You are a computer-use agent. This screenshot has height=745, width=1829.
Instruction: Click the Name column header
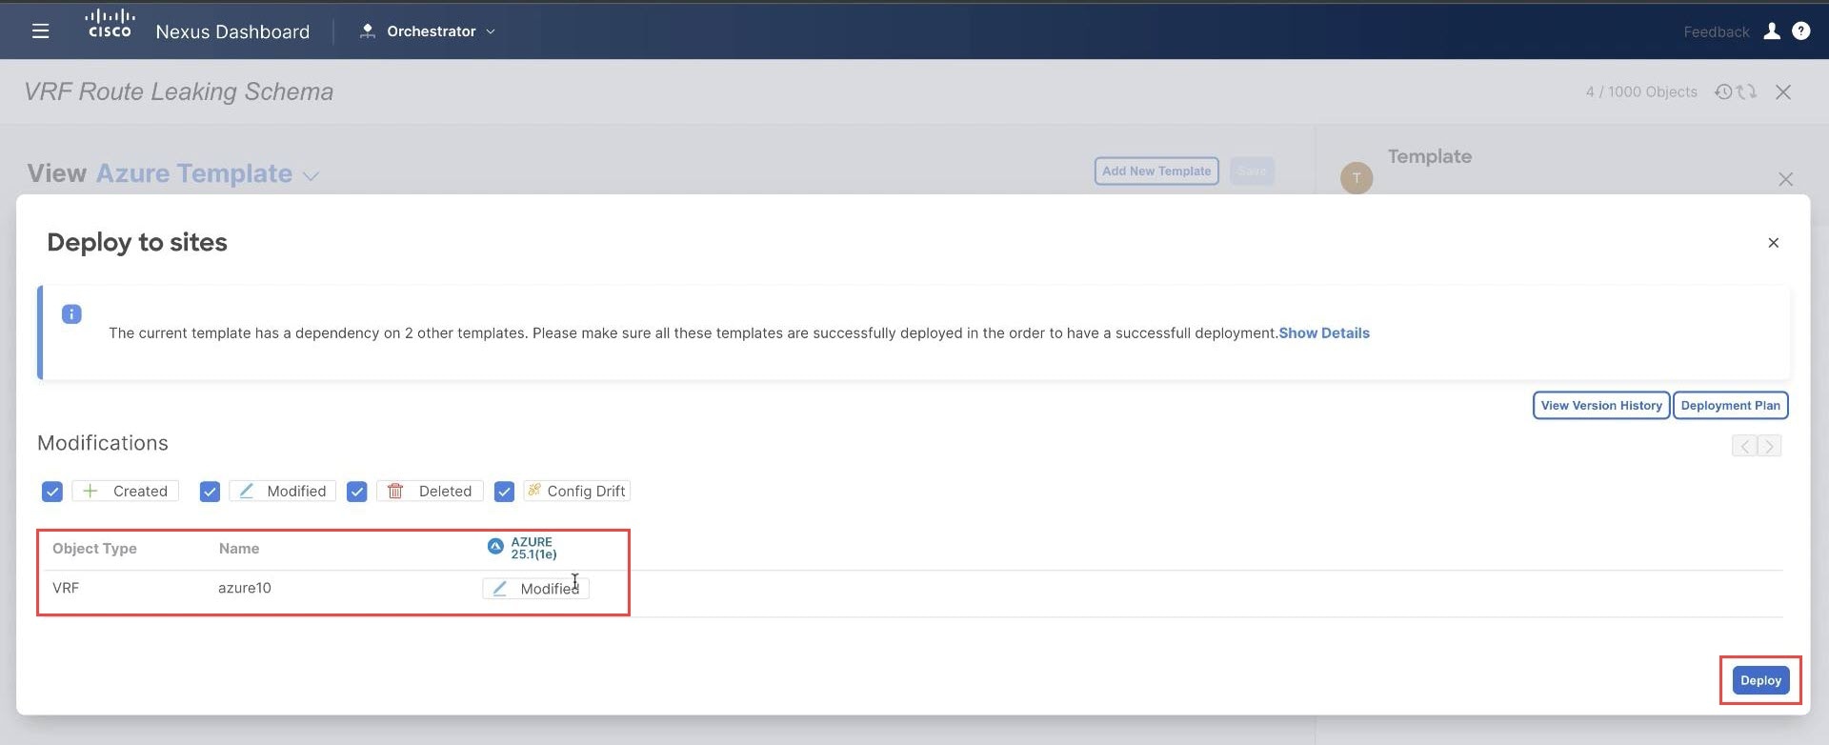coord(239,548)
